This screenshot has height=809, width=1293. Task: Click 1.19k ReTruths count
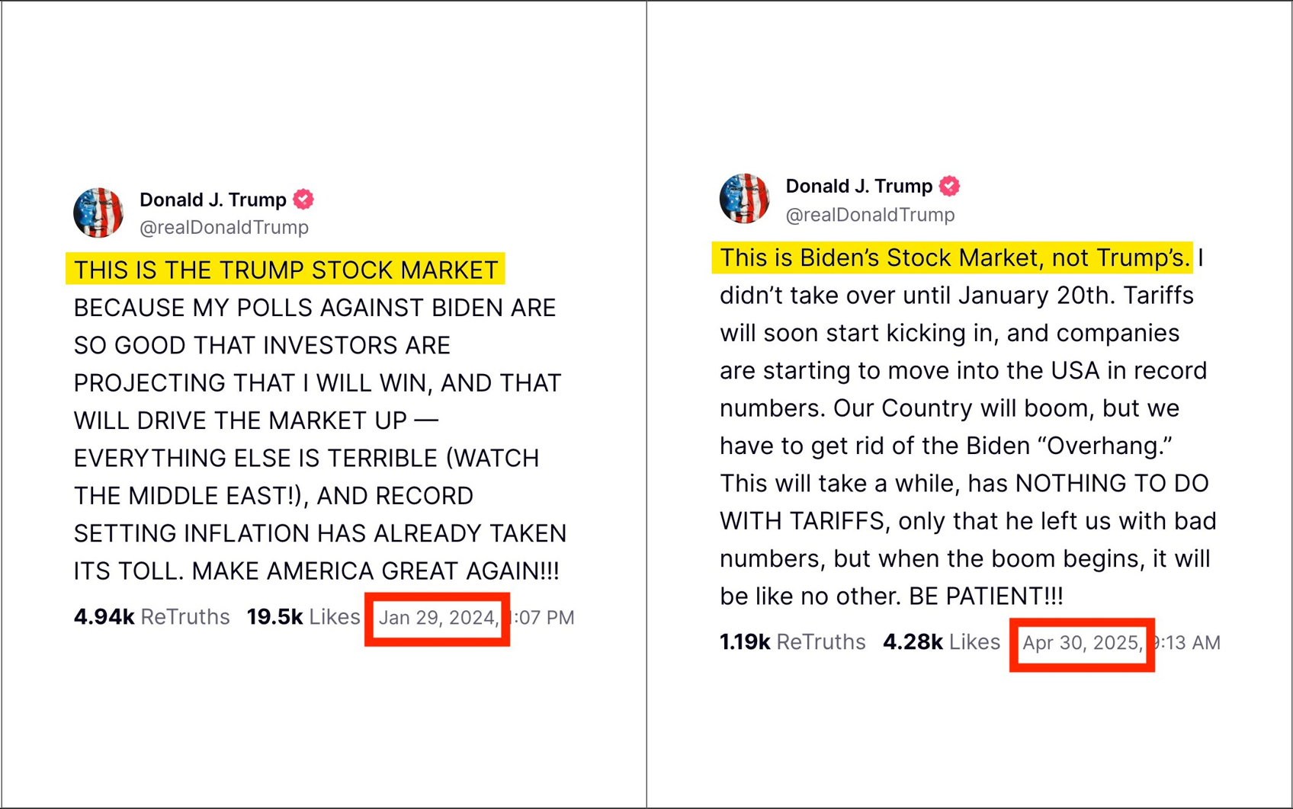793,642
